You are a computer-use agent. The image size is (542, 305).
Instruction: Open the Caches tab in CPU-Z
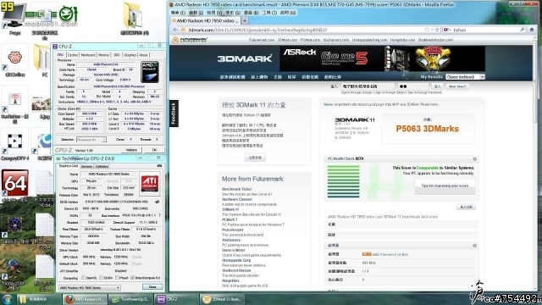click(x=73, y=55)
